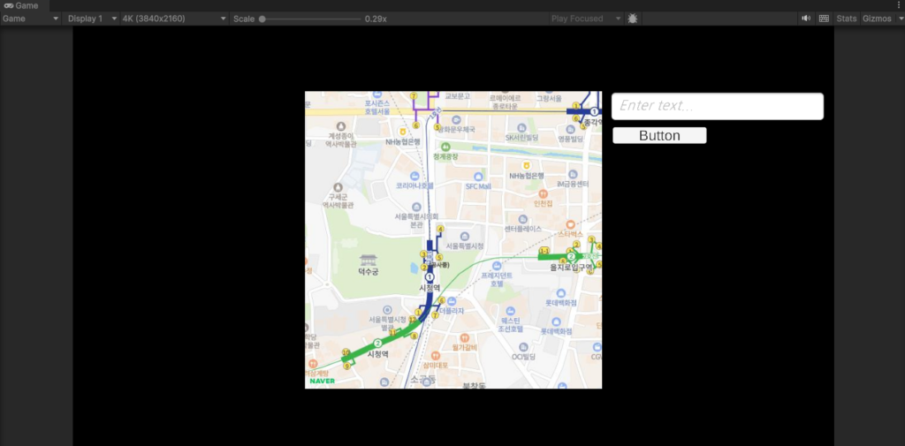The image size is (905, 446).
Task: Click the 포시즌스 호텔서울 hotel icon
Action: tap(376, 94)
